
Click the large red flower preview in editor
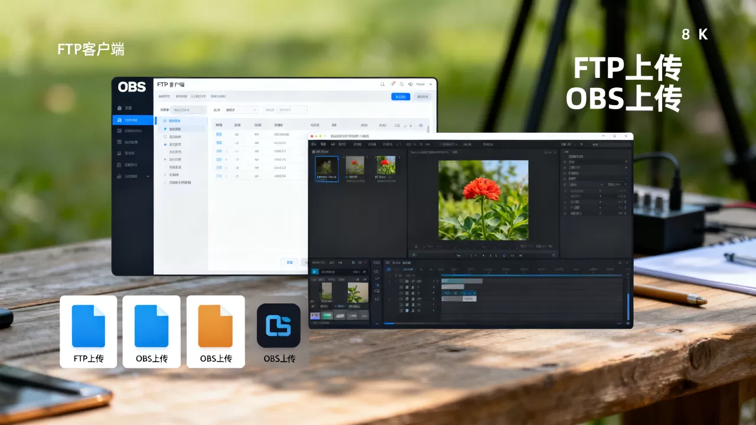click(x=483, y=200)
